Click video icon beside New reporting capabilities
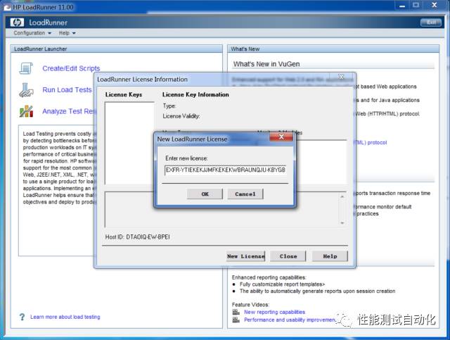Image resolution: width=450 pixels, height=340 pixels. [236, 312]
